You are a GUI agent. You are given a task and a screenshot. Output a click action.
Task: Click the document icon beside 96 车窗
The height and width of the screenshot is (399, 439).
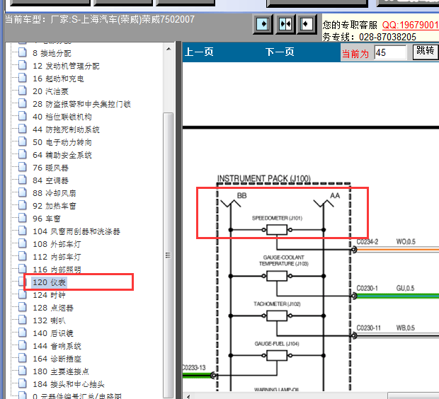pos(23,218)
